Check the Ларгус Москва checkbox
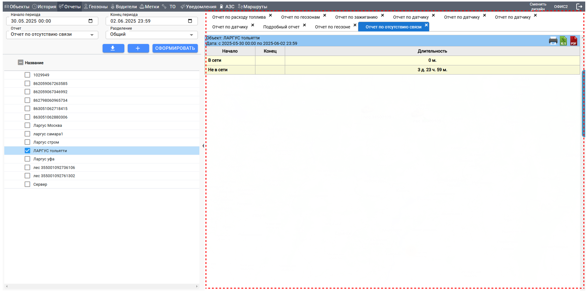The height and width of the screenshot is (292, 588). pyautogui.click(x=28, y=125)
